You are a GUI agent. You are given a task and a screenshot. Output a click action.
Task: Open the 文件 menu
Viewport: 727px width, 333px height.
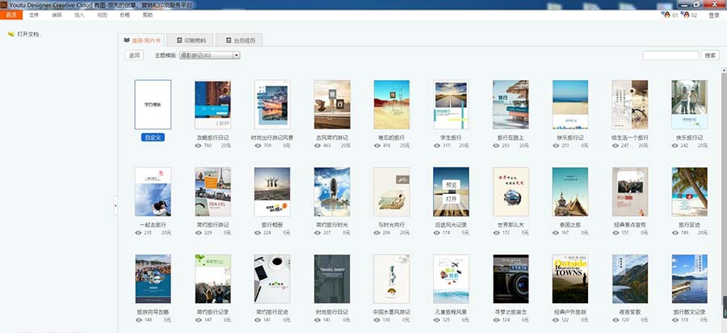click(33, 15)
